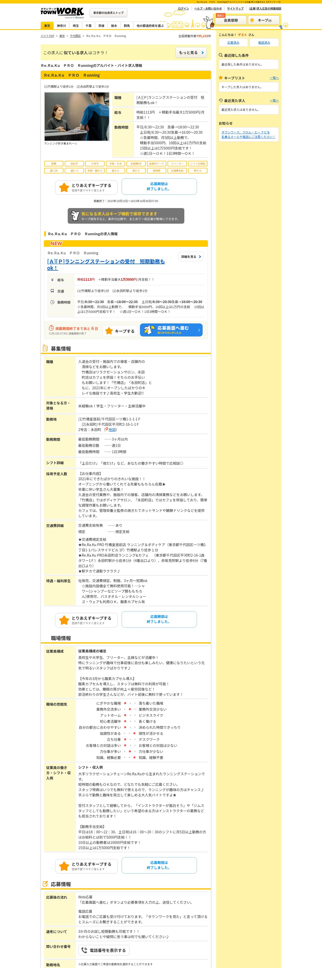Click the magnifier icon beside 最近探した条件
The width and height of the screenshot is (322, 968).
[x=221, y=55]
